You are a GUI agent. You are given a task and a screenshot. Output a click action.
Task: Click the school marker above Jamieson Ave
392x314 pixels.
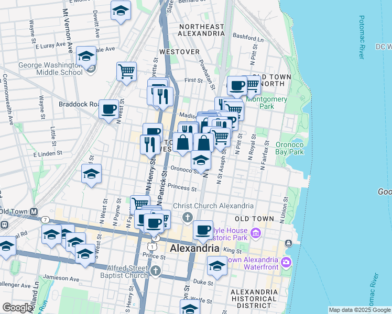coord(85,255)
